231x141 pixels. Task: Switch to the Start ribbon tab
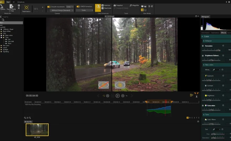(x=8, y=2)
